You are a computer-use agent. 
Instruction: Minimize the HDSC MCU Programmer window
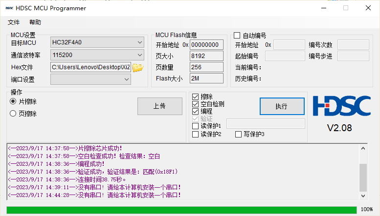[324, 8]
